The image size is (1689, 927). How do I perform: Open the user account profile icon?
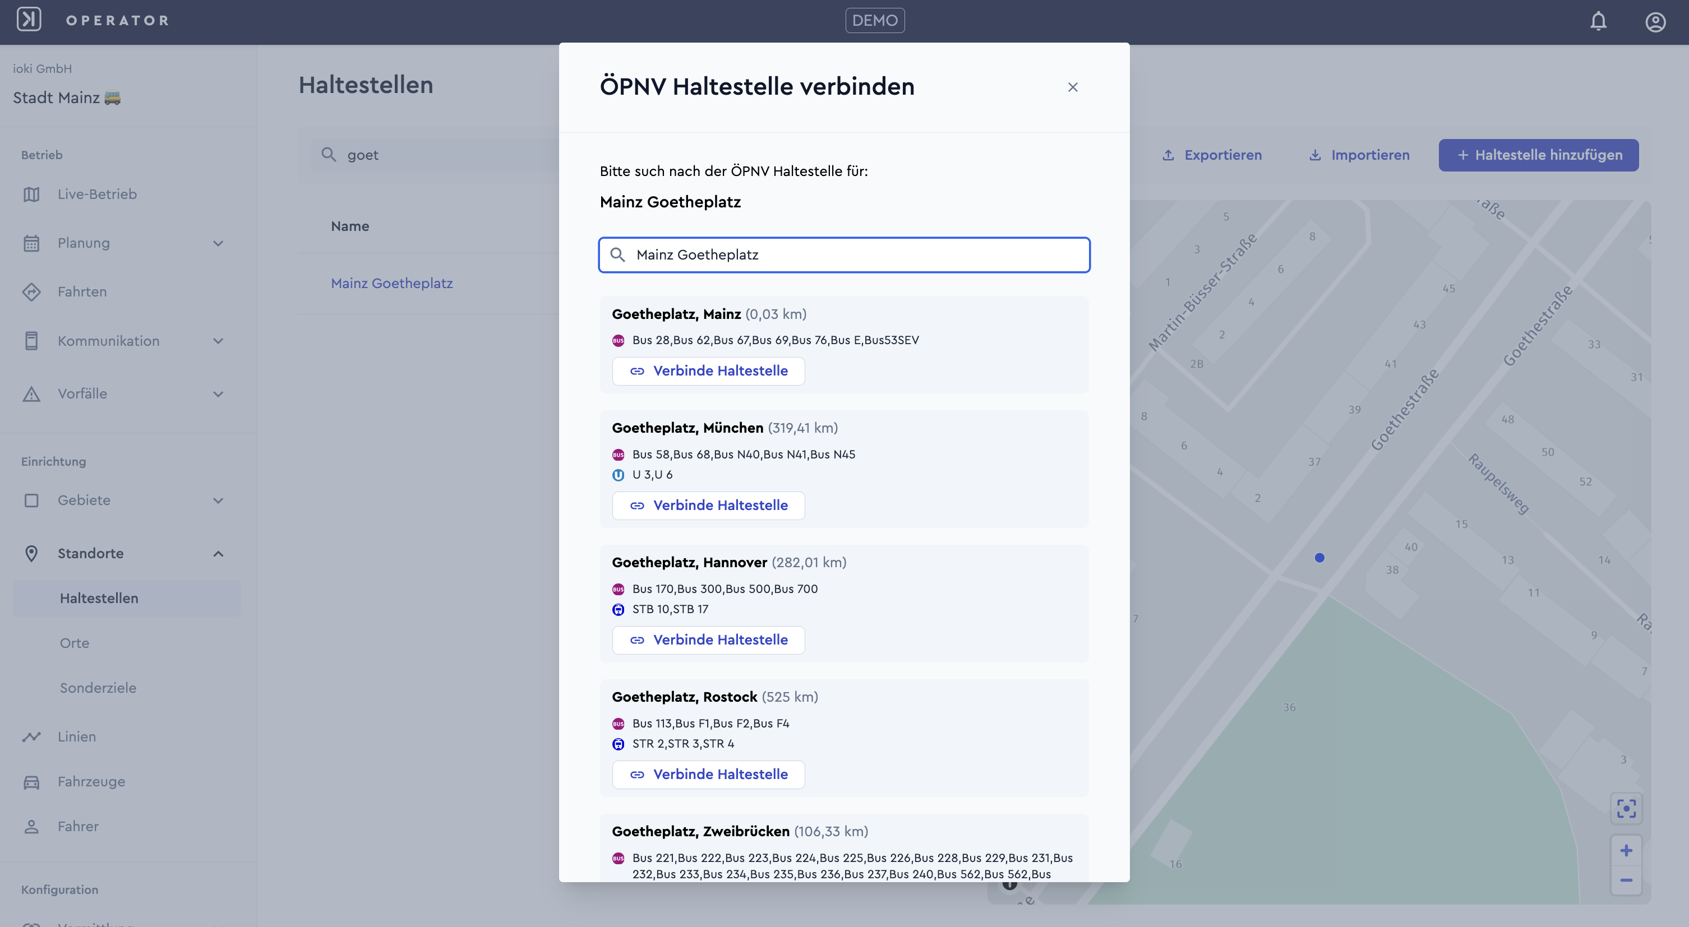click(x=1655, y=22)
